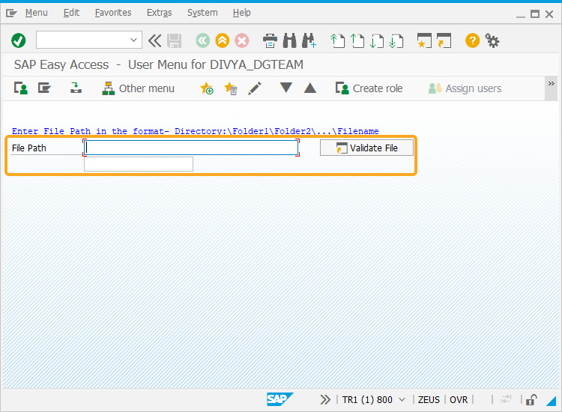The image size is (562, 412).
Task: Click the SAP Menu icon
Action: (44, 88)
